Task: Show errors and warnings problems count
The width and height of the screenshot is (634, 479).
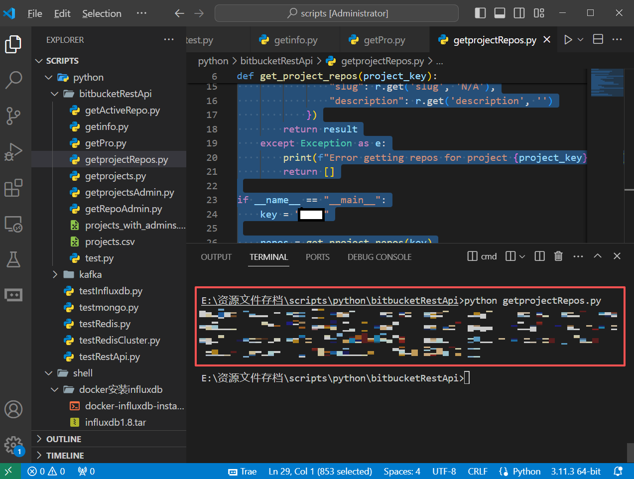Action: [x=46, y=471]
